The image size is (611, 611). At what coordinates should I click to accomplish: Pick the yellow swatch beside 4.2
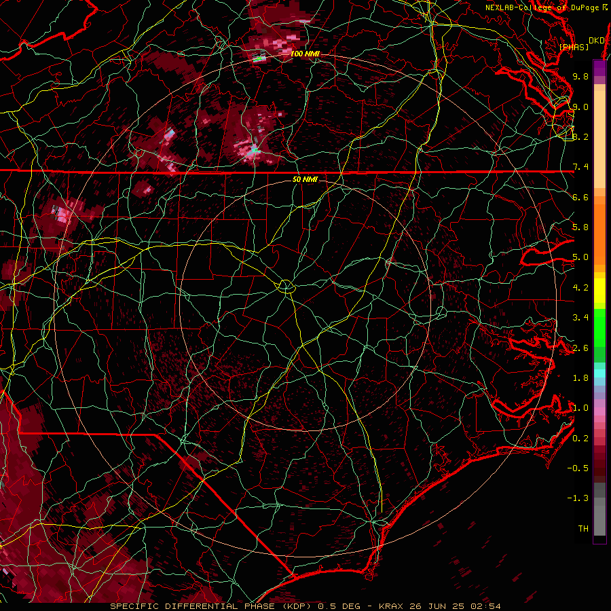point(599,291)
